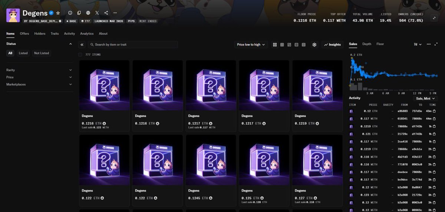The width and height of the screenshot is (445, 212).
Task: Open the Degens collection avatar image
Action: coord(13,16)
